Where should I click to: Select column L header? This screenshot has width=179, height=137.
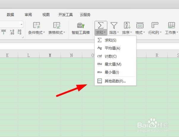(x=29, y=55)
